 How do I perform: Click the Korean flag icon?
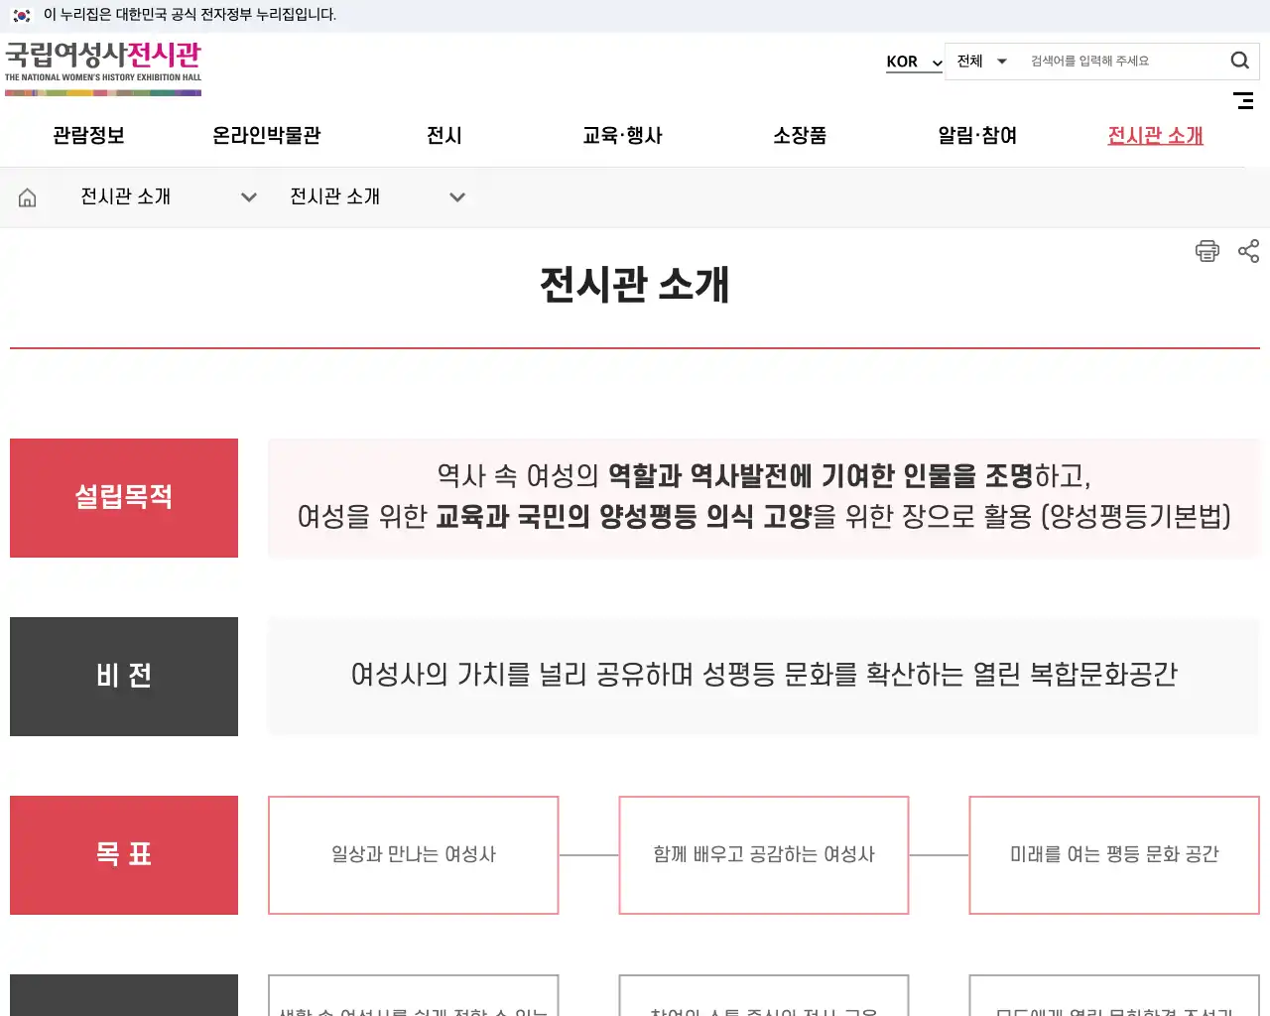tap(22, 15)
